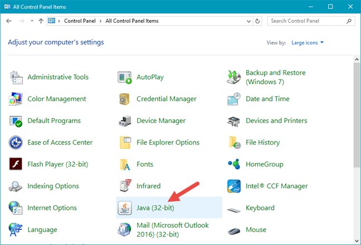The image size is (361, 245).
Task: Open the Backup and Restore icon
Action: pos(234,77)
